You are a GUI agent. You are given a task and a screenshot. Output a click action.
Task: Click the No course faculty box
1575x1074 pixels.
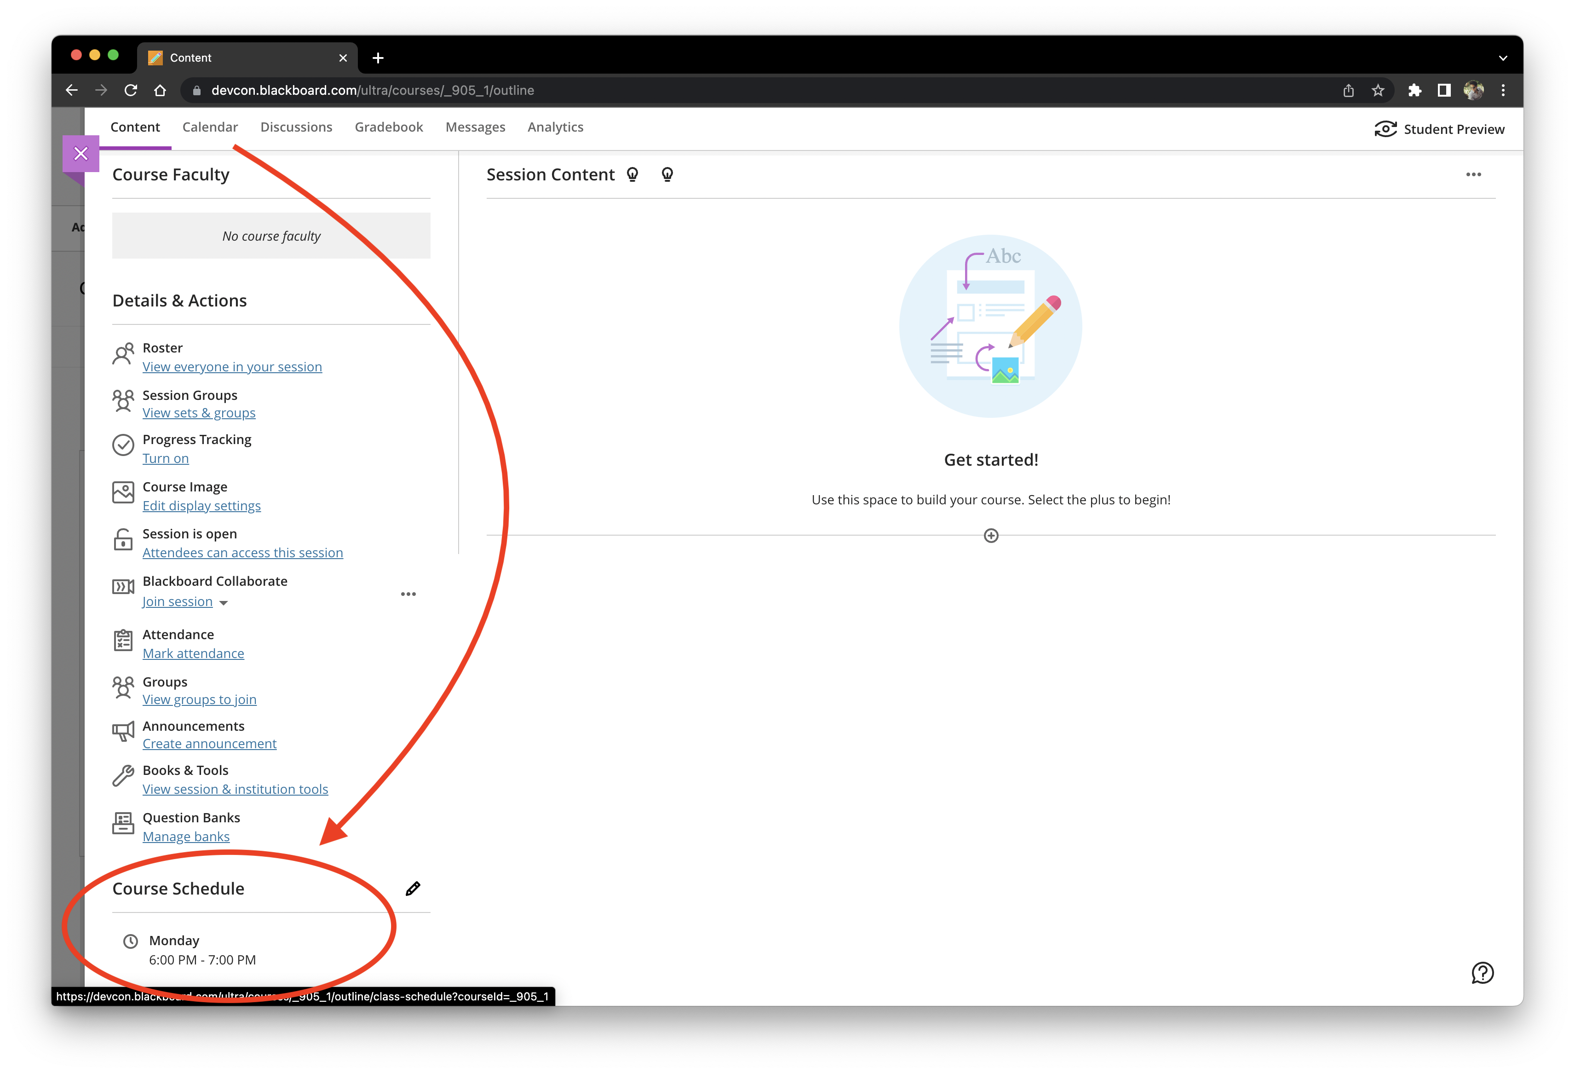pyautogui.click(x=271, y=236)
